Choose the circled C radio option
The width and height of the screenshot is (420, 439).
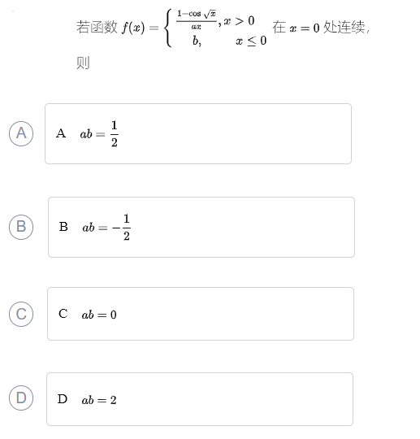point(21,314)
